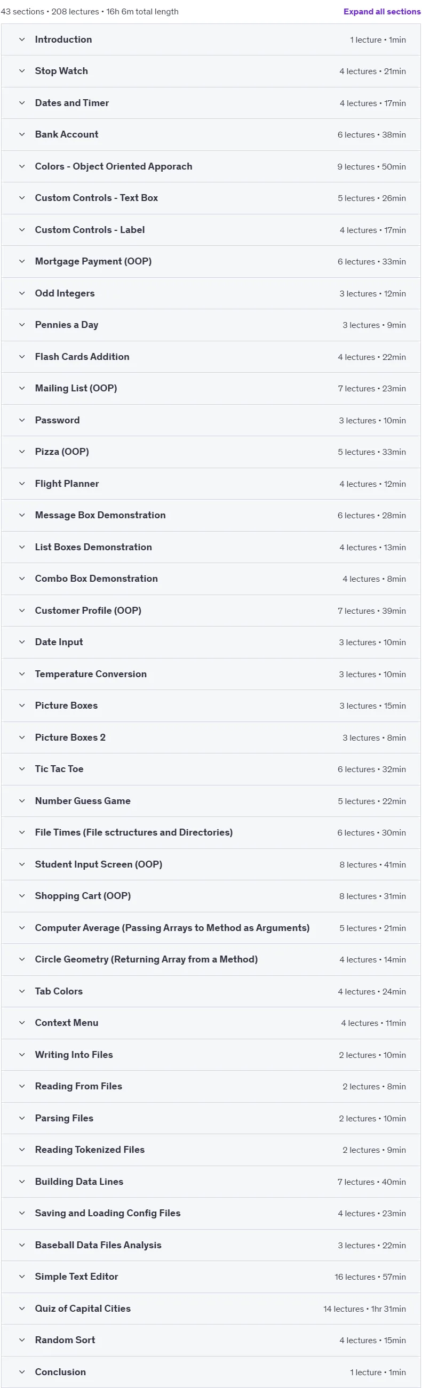Screen dimensions: 422x1388
Task: Click File Times (File sctructures and Directories) heading
Action: pos(134,832)
